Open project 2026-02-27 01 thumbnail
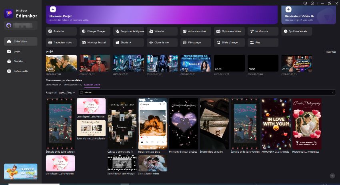 point(95,63)
